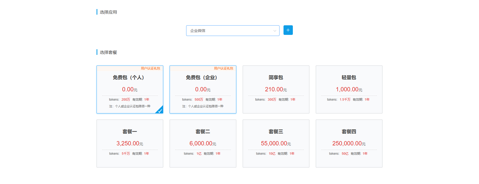
Task: Select the 简享包 plan card
Action: (276, 89)
